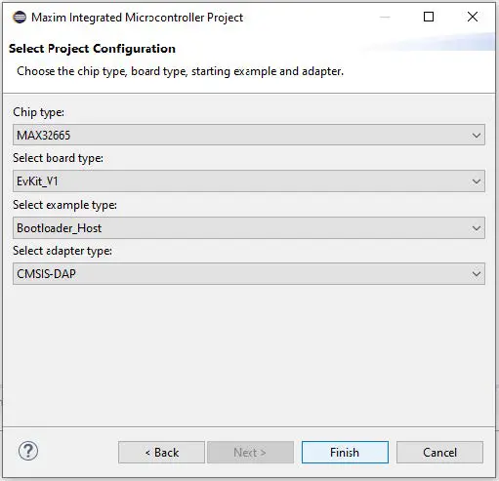The width and height of the screenshot is (499, 481).
Task: Click the 'Chip type:' label
Action: pos(39,112)
